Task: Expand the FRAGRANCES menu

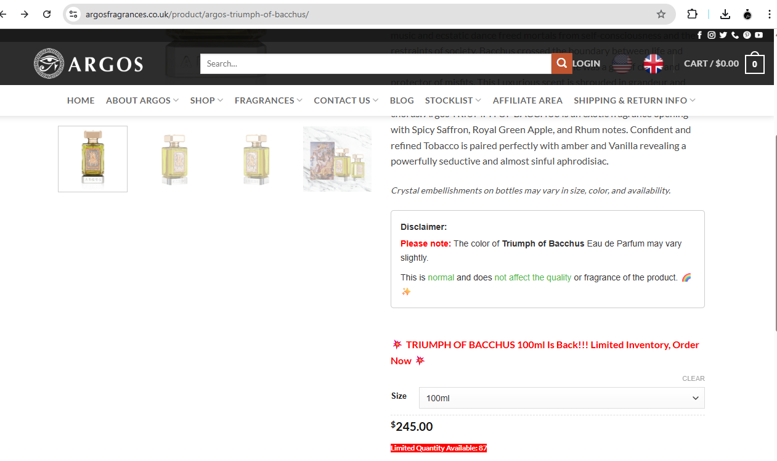Action: [269, 100]
